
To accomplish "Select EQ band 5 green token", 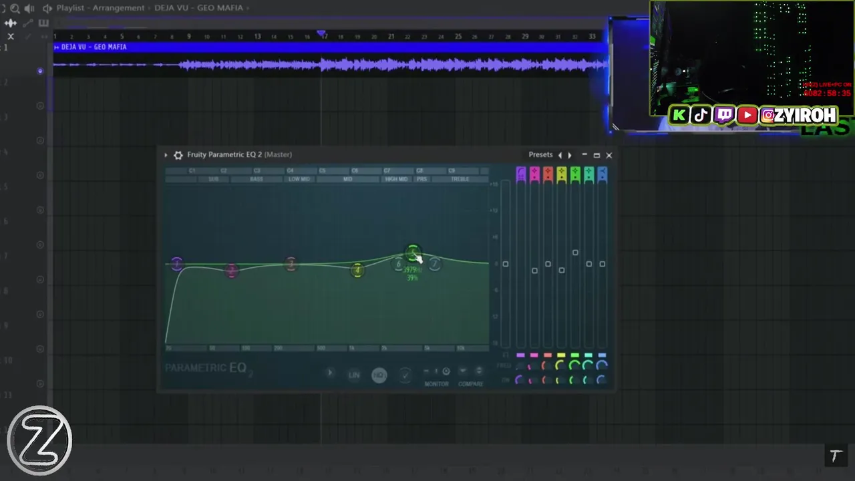I will tap(413, 253).
